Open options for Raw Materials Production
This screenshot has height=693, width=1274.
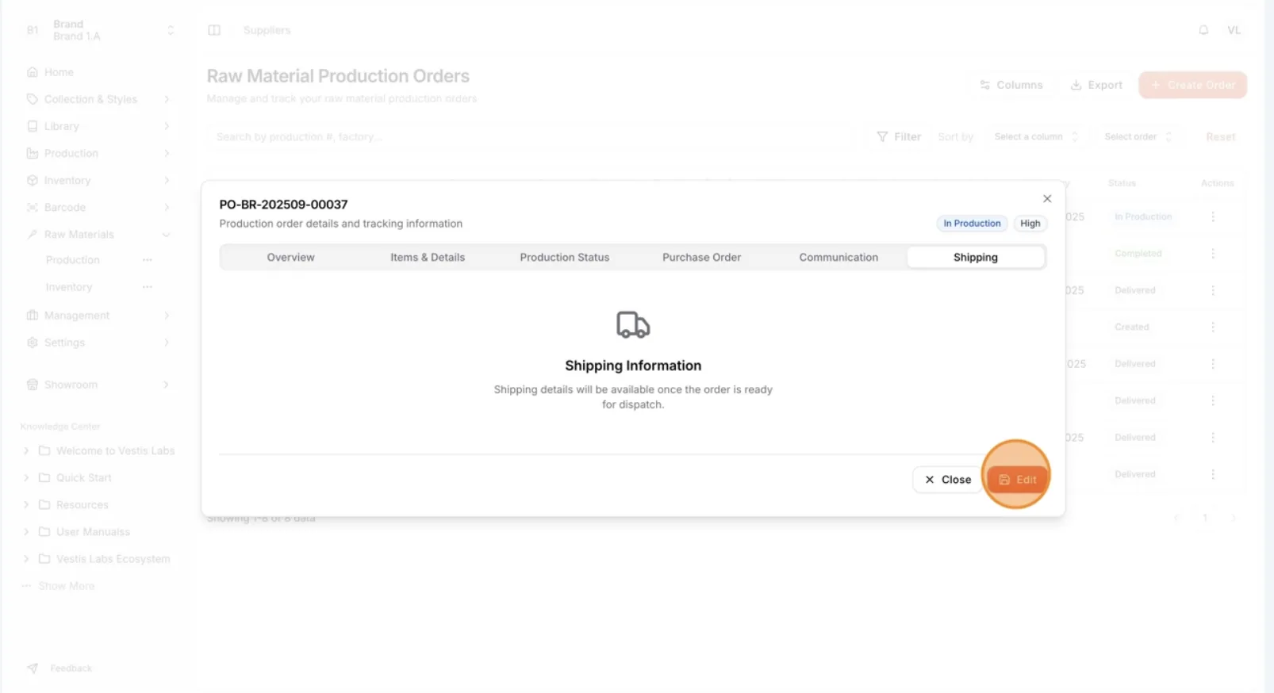tap(148, 260)
